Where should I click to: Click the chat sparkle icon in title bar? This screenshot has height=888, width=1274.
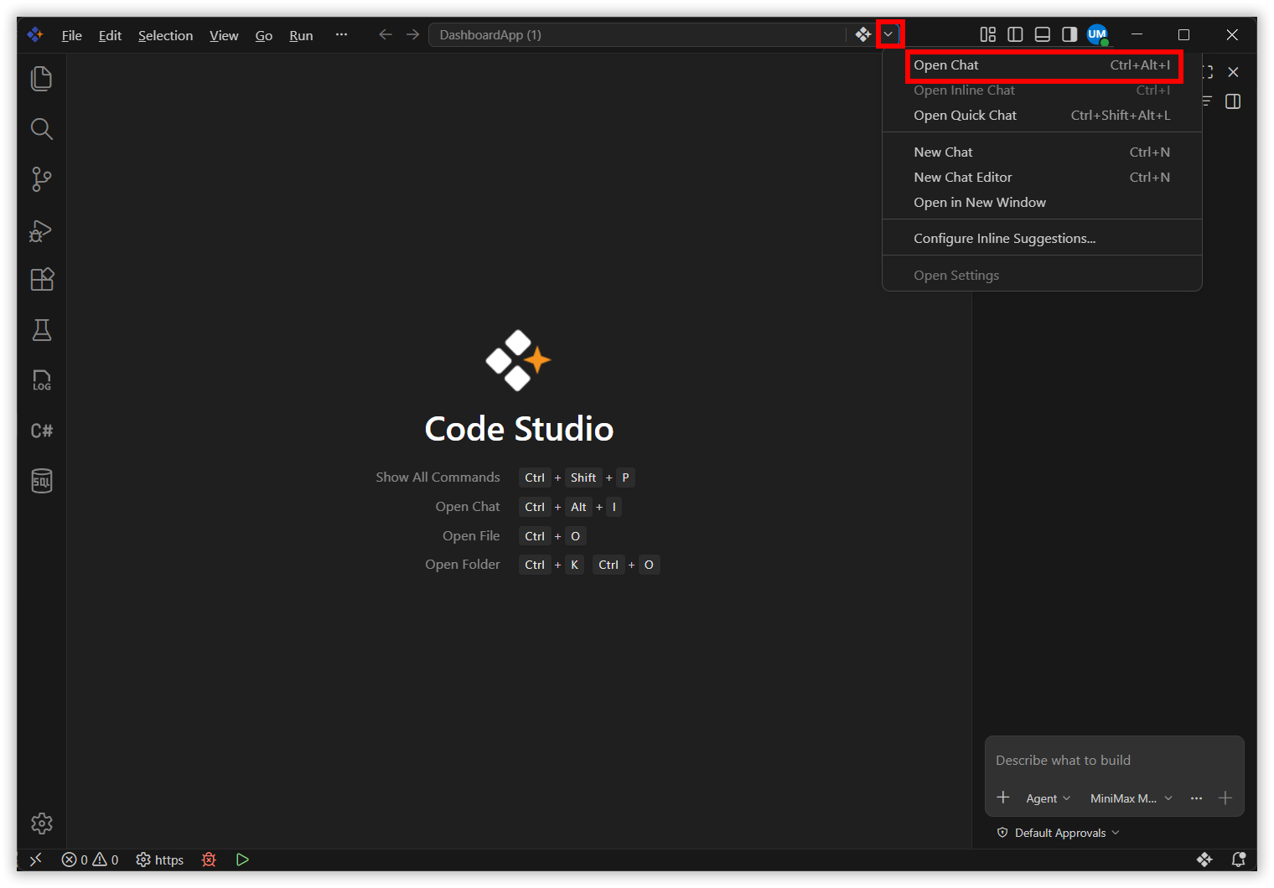coord(863,34)
